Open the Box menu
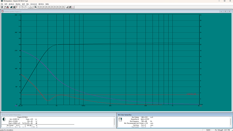 tap(28, 4)
